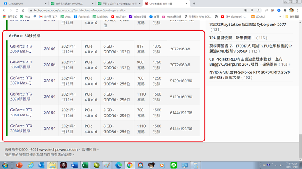Viewport: 302px width, 169px height.
Task: Click GA104 chip link in RTX 3070 Max-Q row
Action: pos(49,81)
